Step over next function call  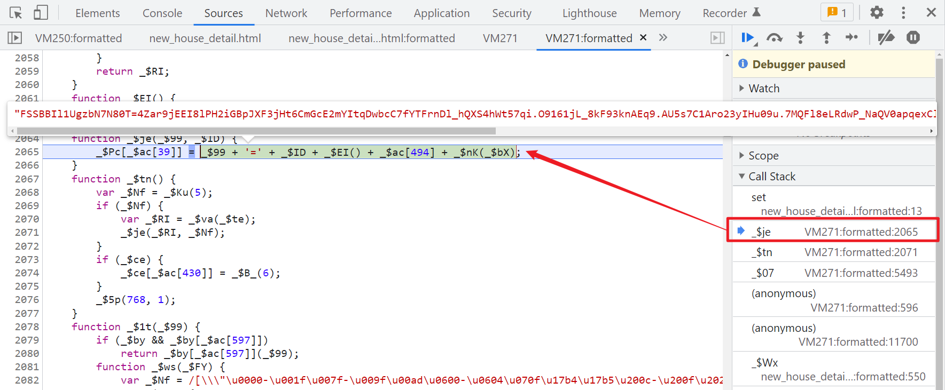774,38
